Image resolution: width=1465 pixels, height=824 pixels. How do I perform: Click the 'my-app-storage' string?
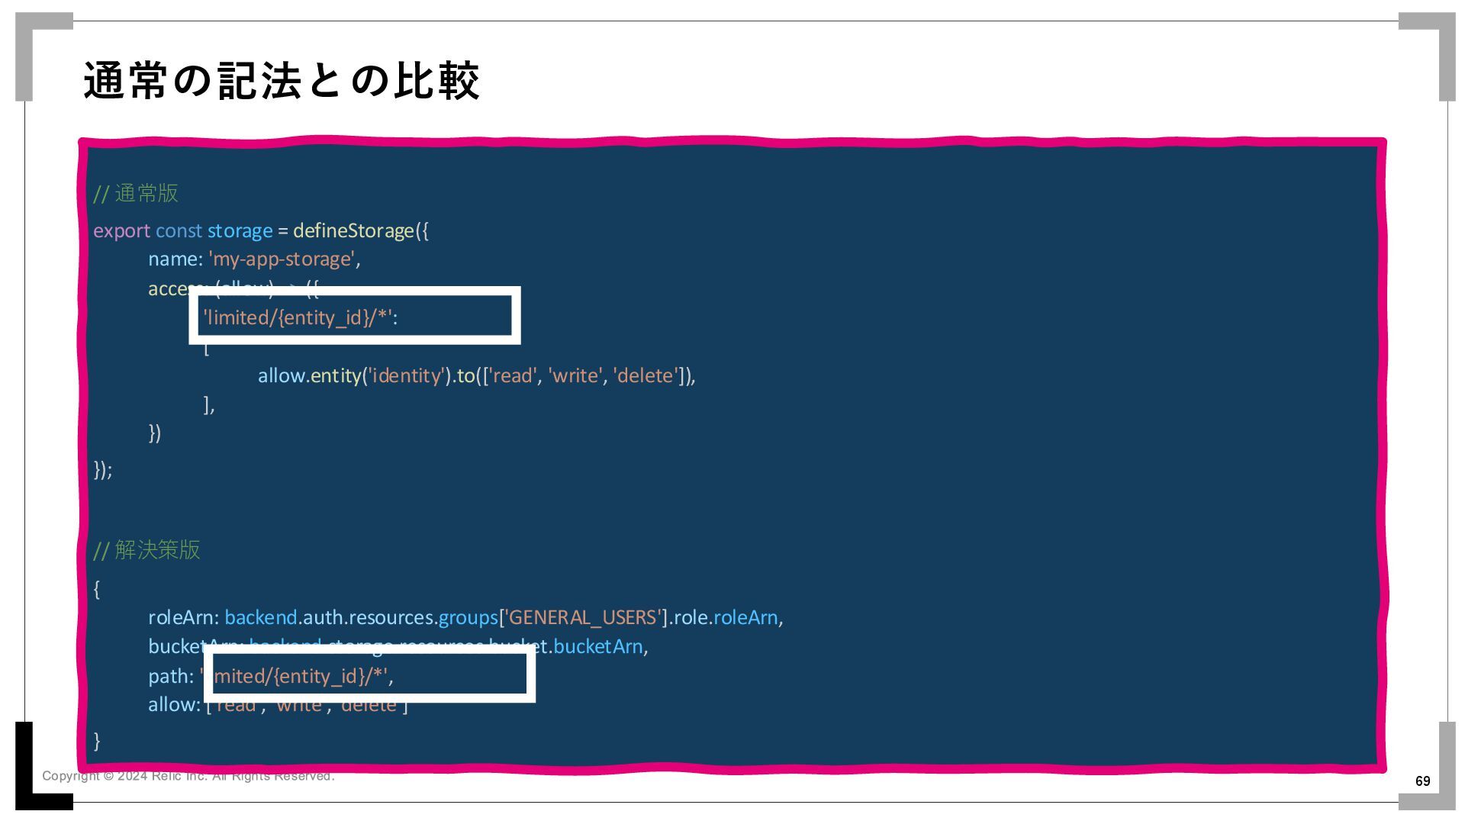282,259
